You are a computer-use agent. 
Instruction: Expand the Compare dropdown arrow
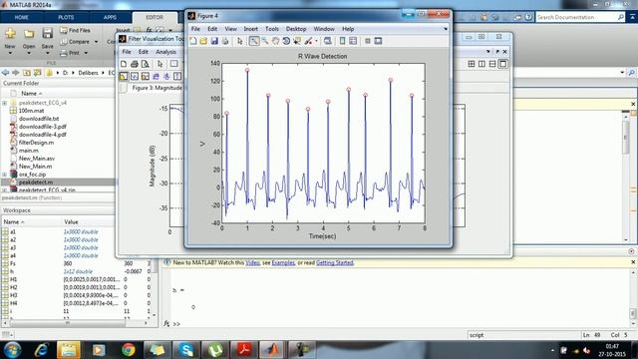point(97,42)
